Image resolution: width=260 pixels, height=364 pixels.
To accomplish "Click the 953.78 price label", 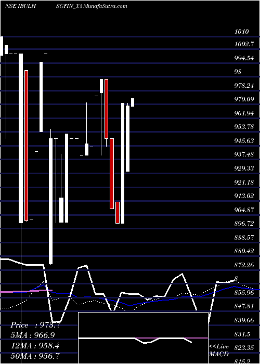I will [244, 127].
